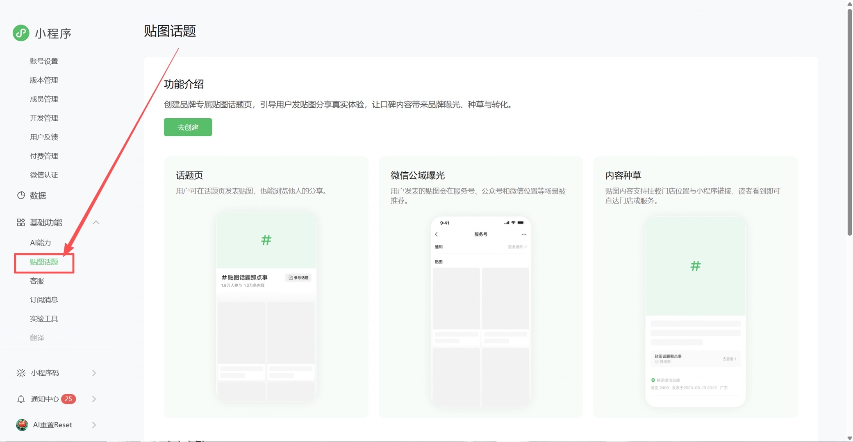Click the green Mini Program logo icon

(21, 33)
